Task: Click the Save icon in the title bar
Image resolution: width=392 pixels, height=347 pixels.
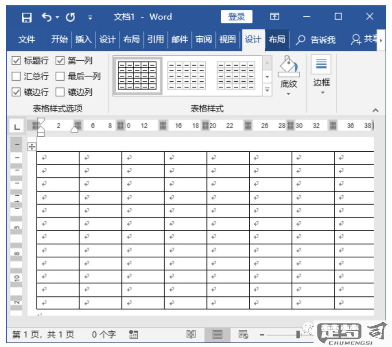Action: coord(27,17)
